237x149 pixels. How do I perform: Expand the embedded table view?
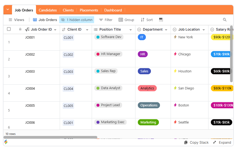tap(222, 143)
